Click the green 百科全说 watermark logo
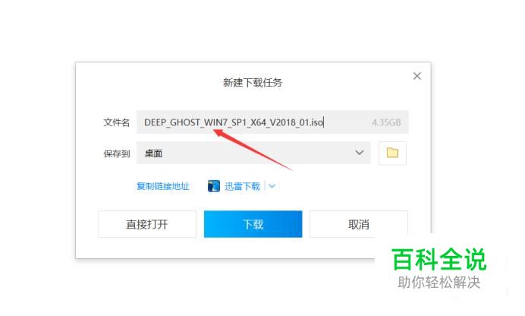Screen dimensions: 525x316 439,259
